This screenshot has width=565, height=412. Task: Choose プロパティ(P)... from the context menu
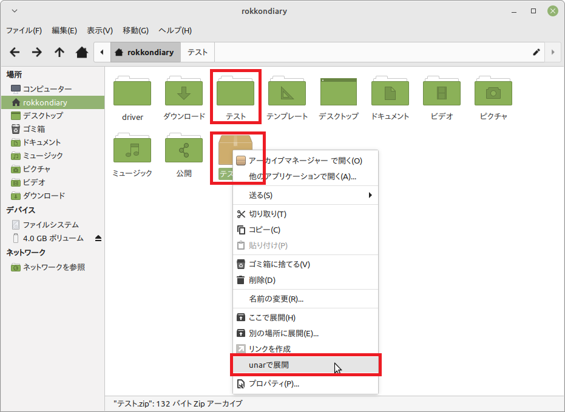[306, 384]
